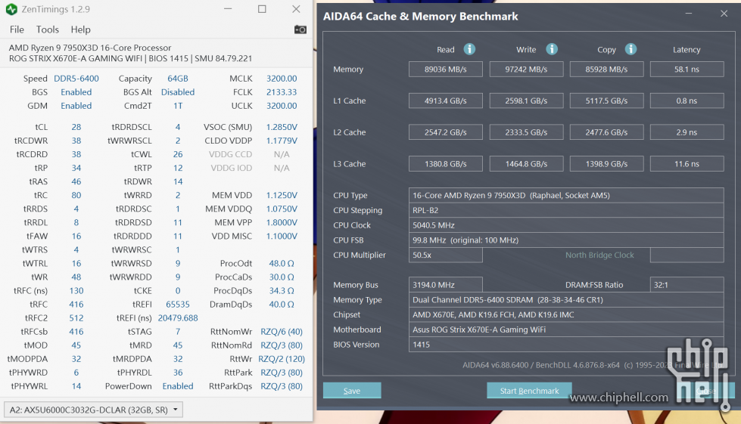
Task: Click L2 Cache latency 2.9 ns
Action: click(687, 132)
